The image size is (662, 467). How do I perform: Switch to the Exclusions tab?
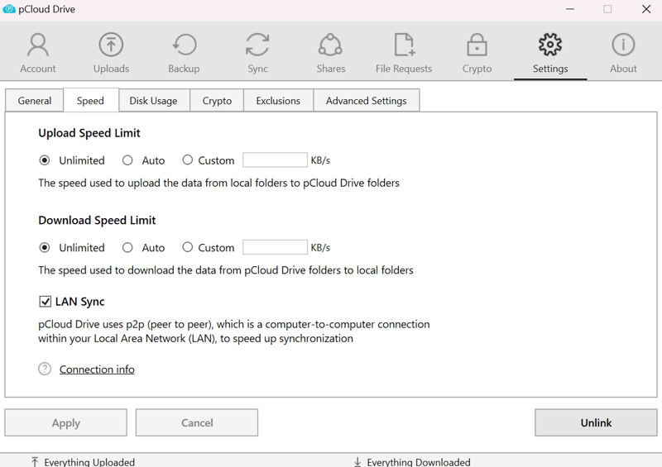point(278,101)
